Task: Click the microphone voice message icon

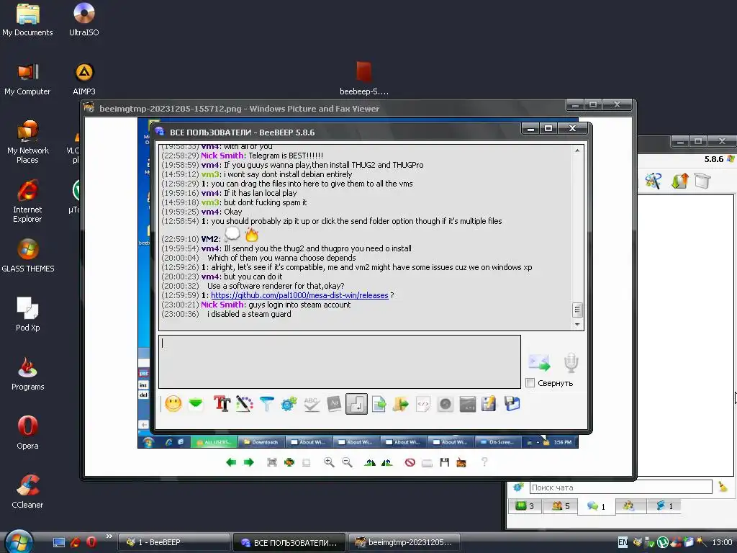Action: click(571, 363)
